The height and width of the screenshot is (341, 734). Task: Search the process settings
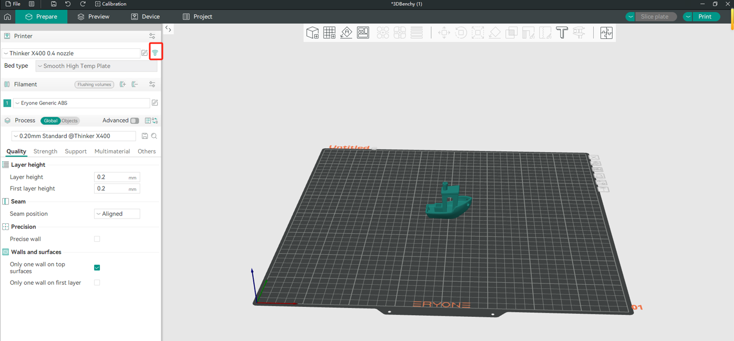tap(154, 136)
